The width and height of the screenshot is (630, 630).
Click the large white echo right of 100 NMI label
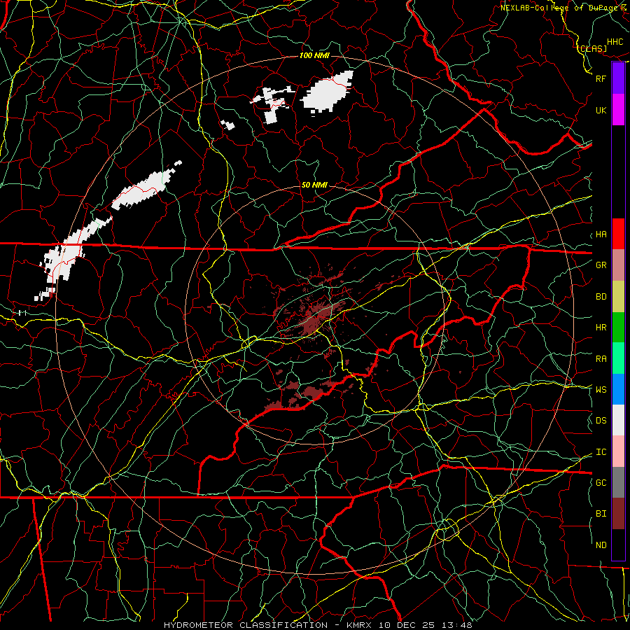[x=328, y=92]
